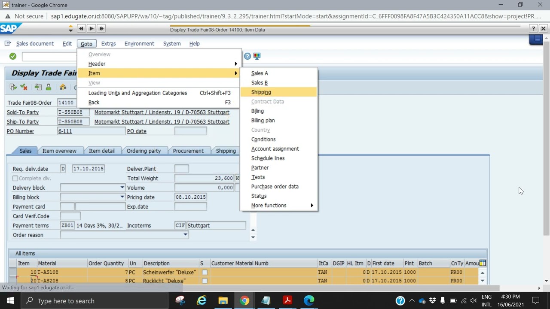Click the header area scroll down arrow
Viewport: 550px width, 309px height.
click(253, 237)
